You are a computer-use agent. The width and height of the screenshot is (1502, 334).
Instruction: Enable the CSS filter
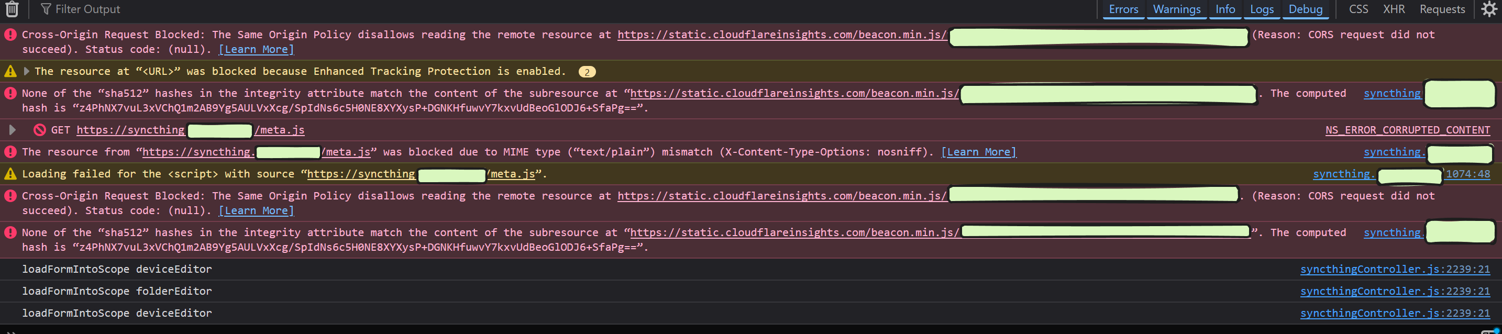click(x=1358, y=9)
